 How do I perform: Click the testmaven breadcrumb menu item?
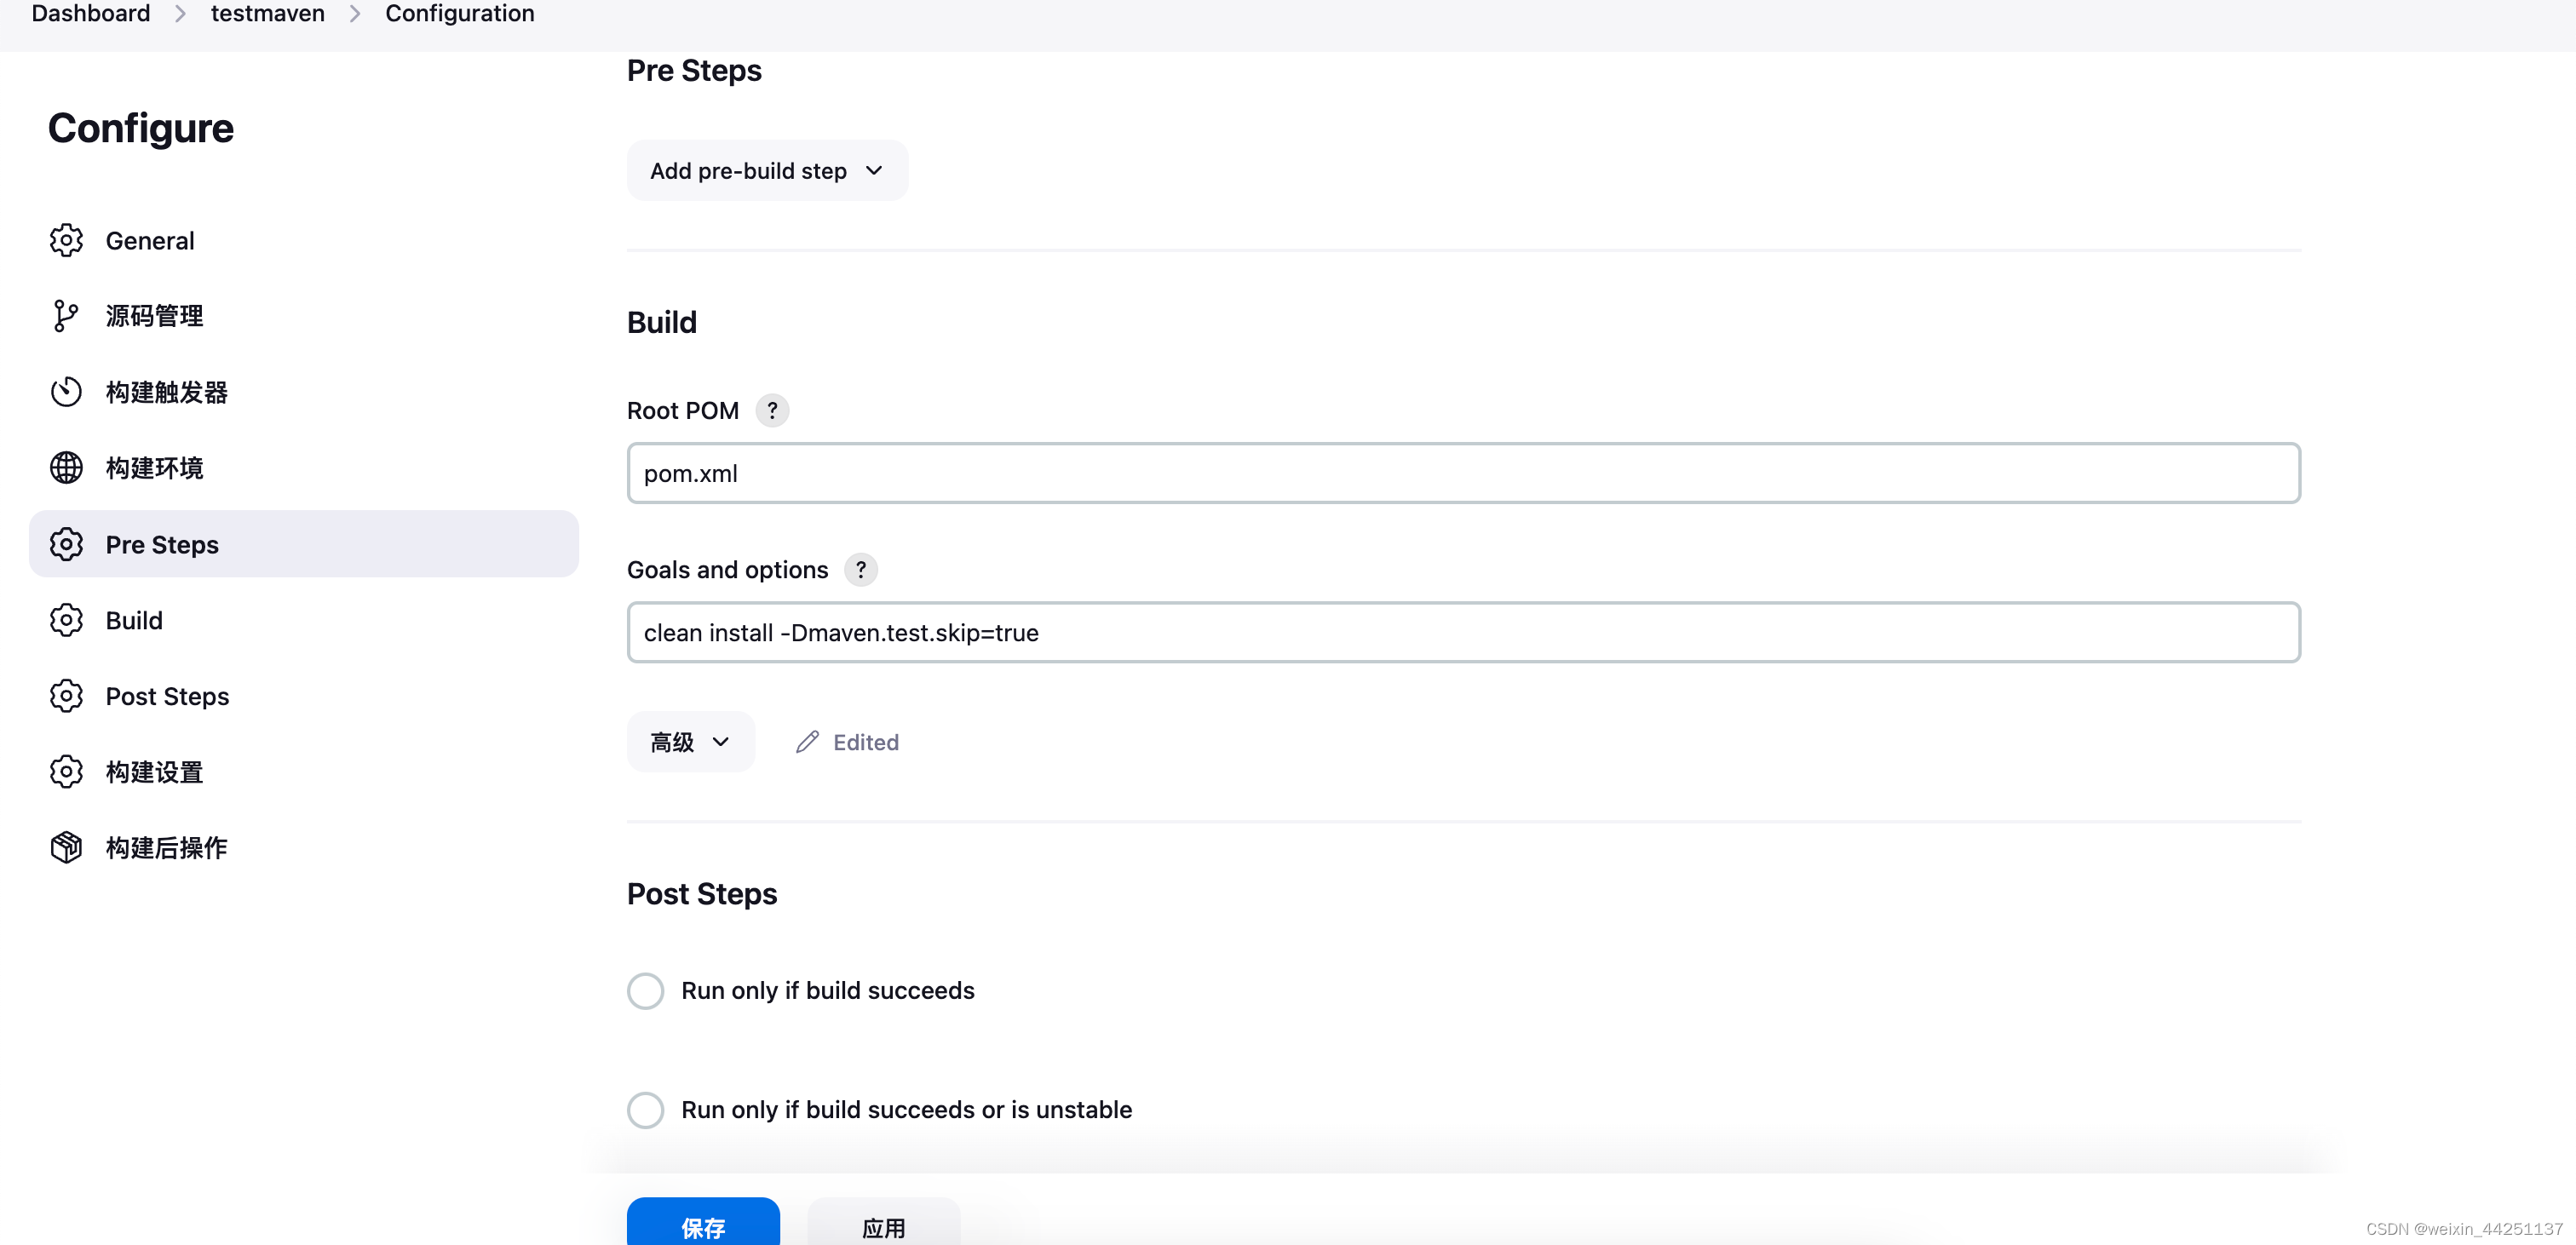pos(267,14)
